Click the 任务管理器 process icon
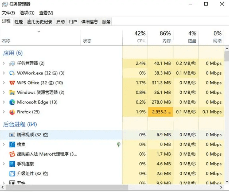 (x=12, y=64)
